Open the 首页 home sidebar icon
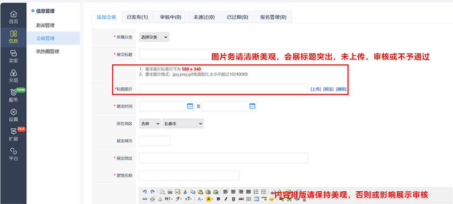Screen dimensions: 453x204 [x=13, y=17]
